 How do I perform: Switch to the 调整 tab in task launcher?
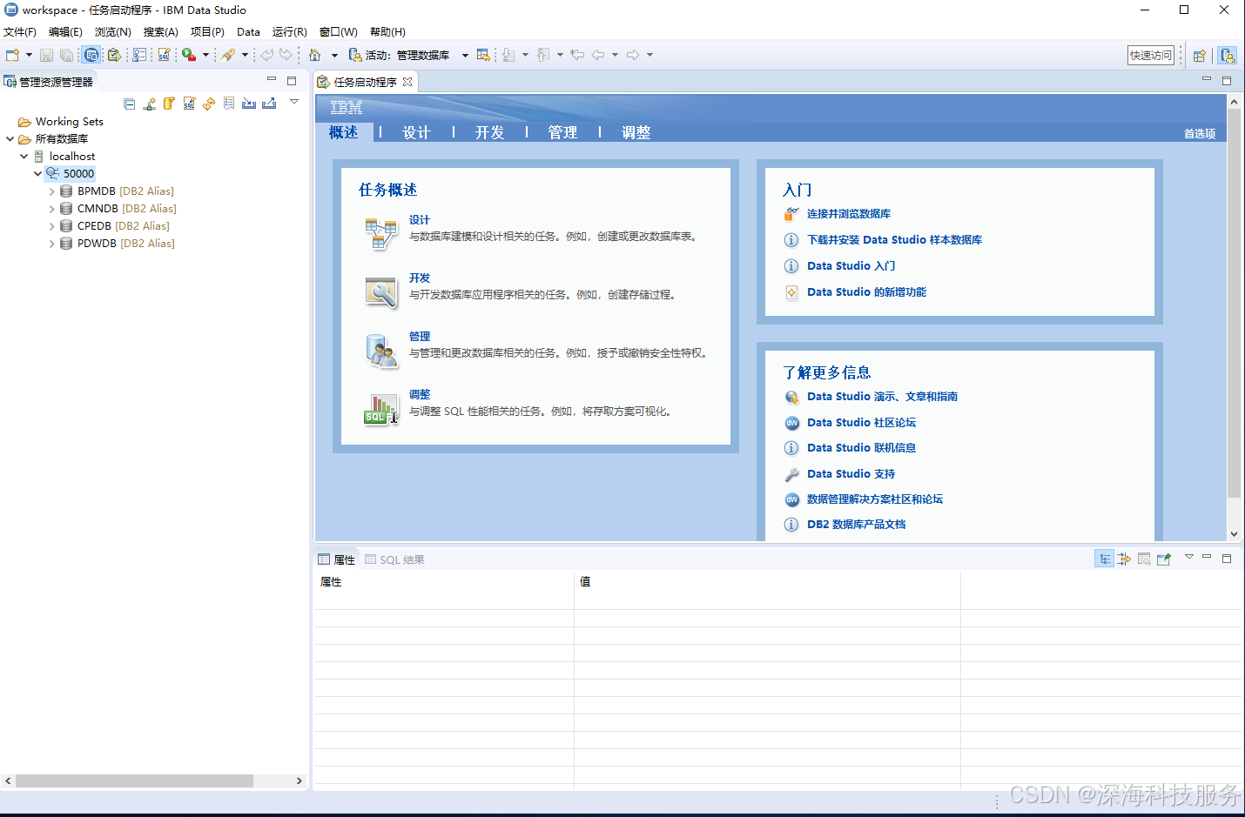pos(636,132)
